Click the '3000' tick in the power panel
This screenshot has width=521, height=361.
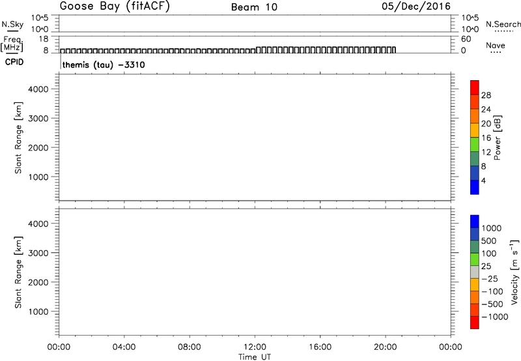click(x=38, y=119)
